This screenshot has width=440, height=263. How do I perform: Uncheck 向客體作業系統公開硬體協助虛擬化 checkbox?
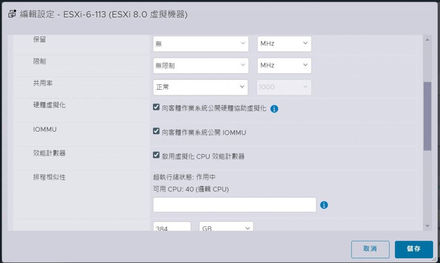156,107
